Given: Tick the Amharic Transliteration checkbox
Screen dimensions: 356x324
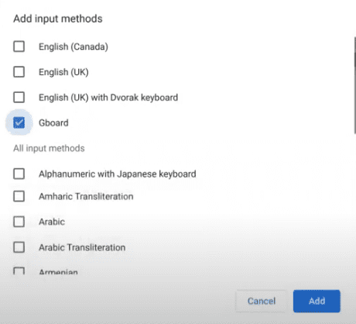Looking at the screenshot, I should click(x=19, y=196).
